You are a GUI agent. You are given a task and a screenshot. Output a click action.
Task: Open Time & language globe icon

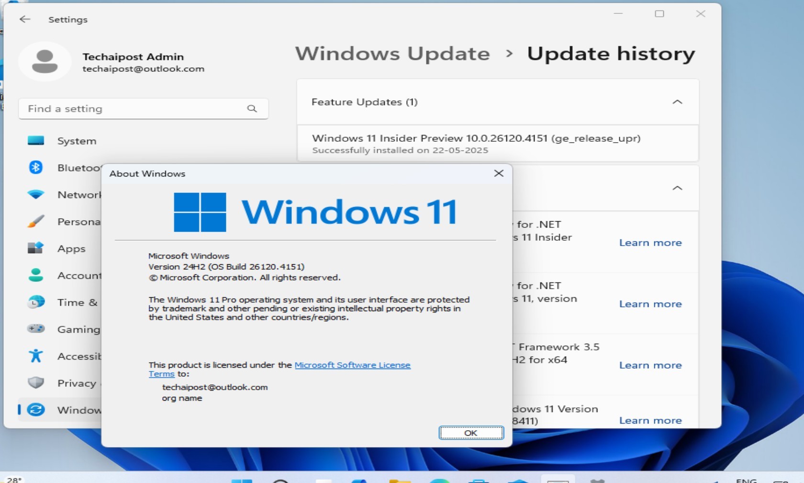click(36, 302)
